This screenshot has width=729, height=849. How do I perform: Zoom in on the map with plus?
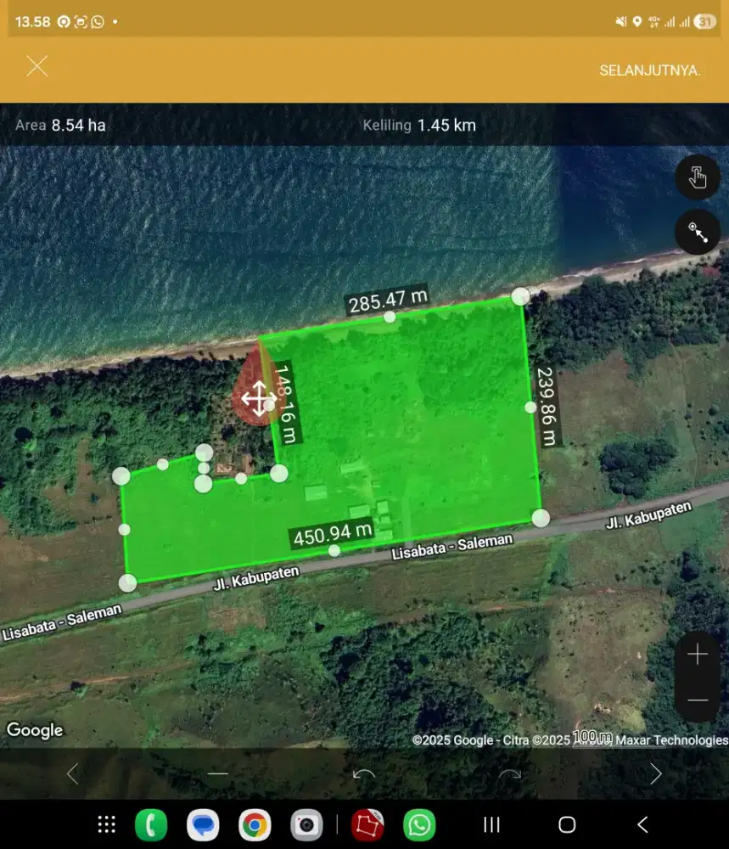tap(697, 655)
